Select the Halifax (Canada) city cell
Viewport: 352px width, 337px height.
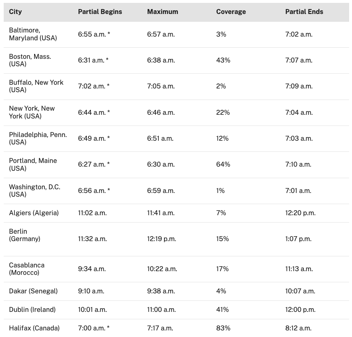(x=34, y=328)
